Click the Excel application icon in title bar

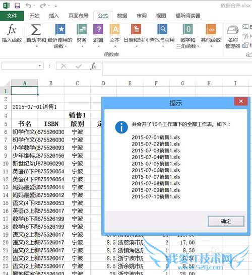click(7, 6)
